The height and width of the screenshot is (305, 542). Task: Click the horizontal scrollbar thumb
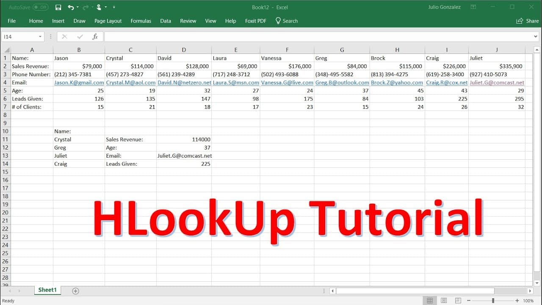415,291
